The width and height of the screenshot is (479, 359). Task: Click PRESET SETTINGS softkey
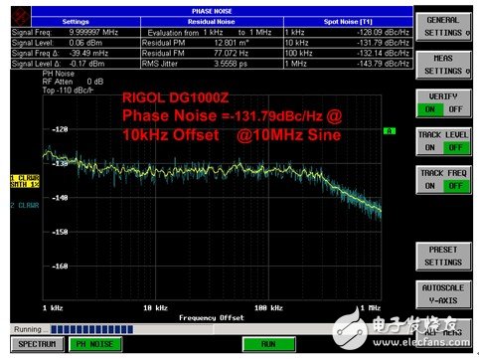pyautogui.click(x=443, y=257)
